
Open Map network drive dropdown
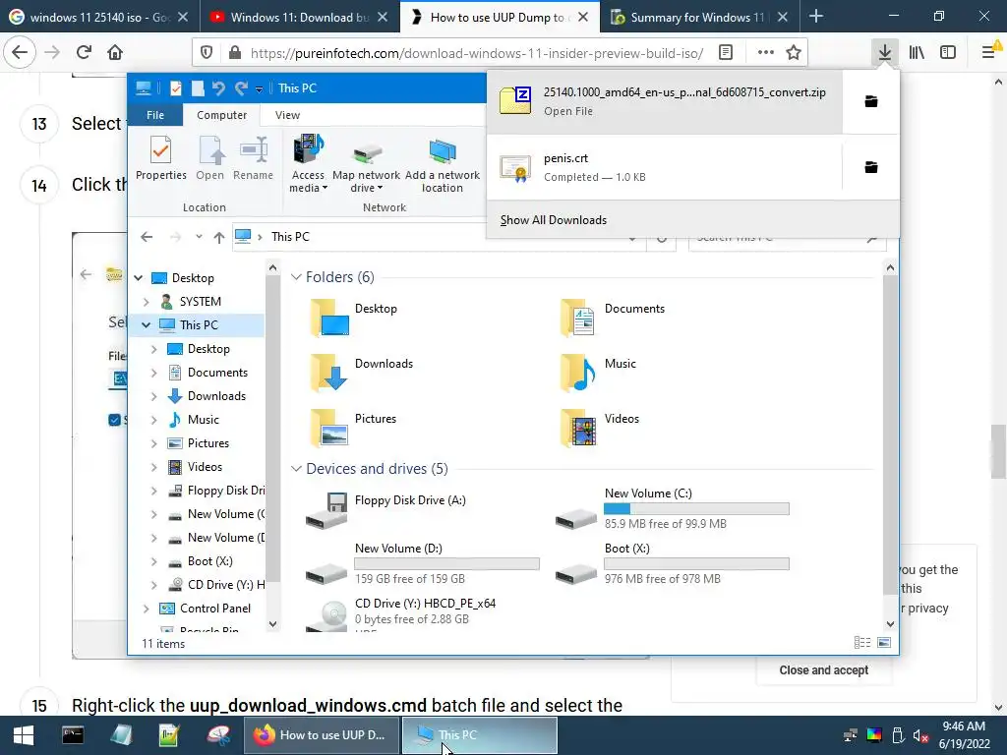(366, 164)
